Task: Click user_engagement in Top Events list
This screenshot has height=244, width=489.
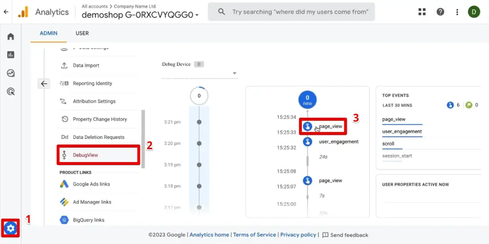Action: 402,132
